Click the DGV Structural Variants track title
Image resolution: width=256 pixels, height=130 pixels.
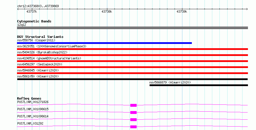[x=40, y=37]
